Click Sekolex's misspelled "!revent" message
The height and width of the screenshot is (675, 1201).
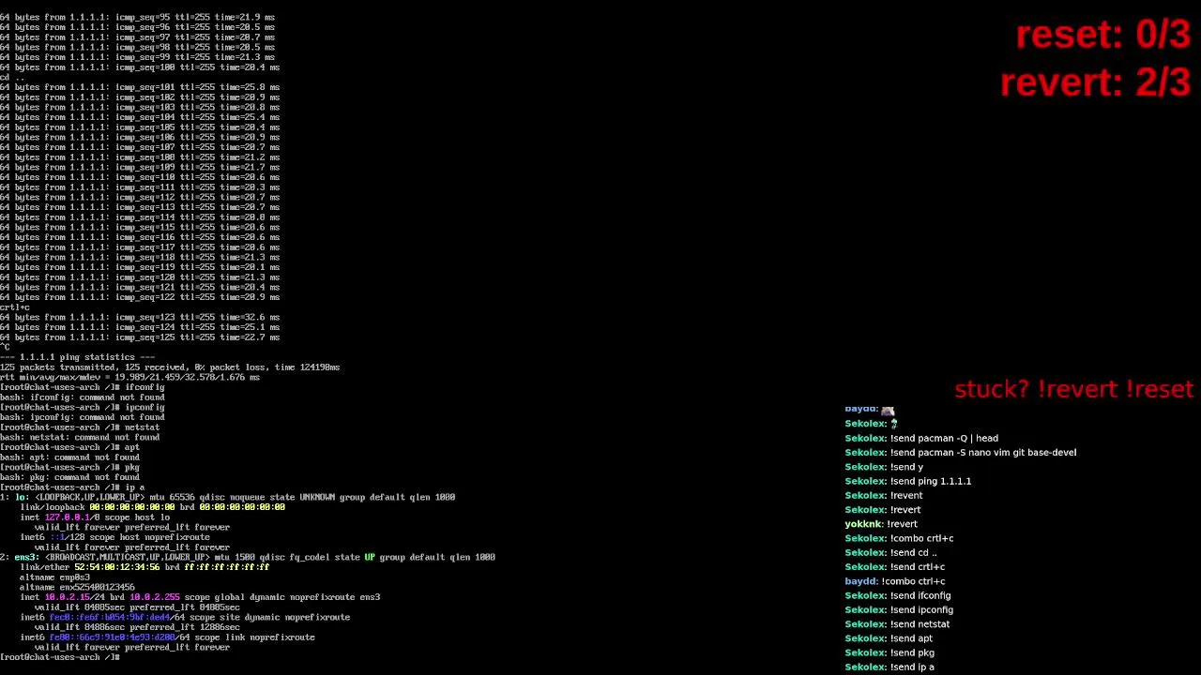[x=906, y=495]
